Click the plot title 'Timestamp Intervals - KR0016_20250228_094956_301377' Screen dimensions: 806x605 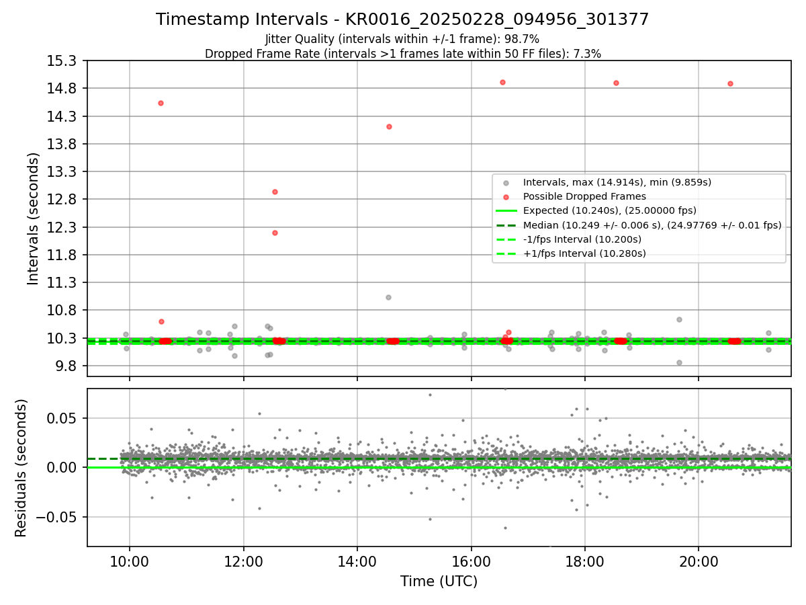click(402, 19)
